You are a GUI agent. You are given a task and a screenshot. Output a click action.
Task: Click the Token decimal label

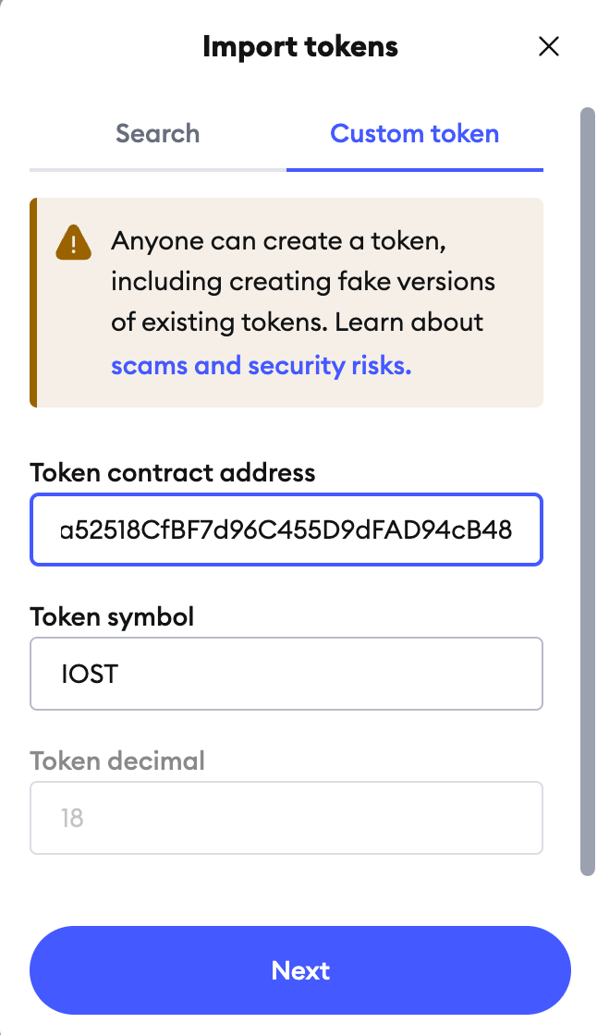point(117,761)
